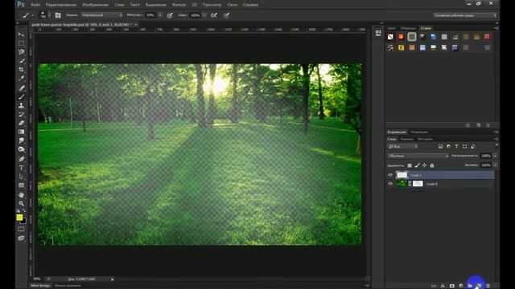Open the brush opacity slider arrow

pos(160,15)
